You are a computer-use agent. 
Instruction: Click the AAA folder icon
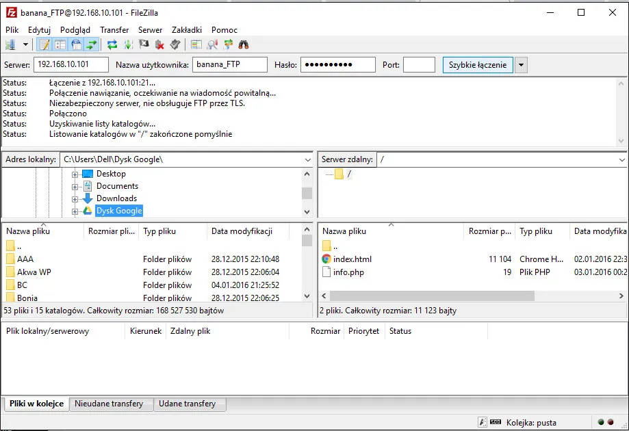tap(10, 259)
